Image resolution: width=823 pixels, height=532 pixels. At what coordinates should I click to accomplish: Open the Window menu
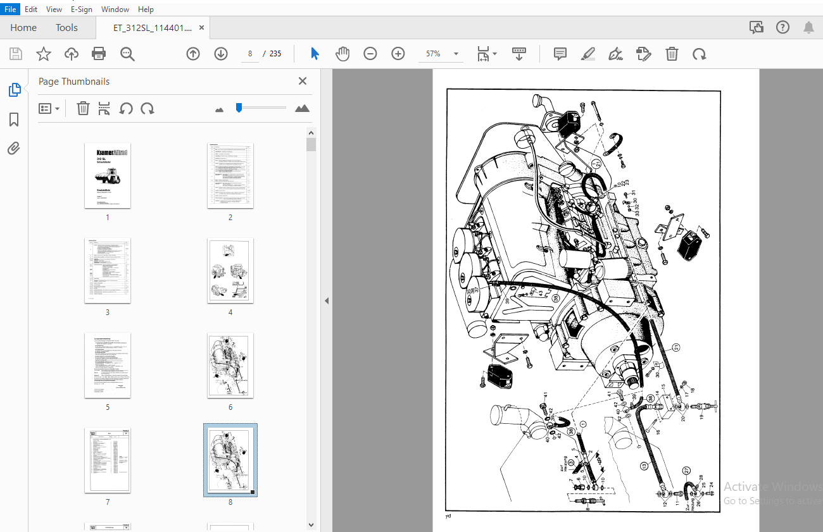pyautogui.click(x=115, y=9)
